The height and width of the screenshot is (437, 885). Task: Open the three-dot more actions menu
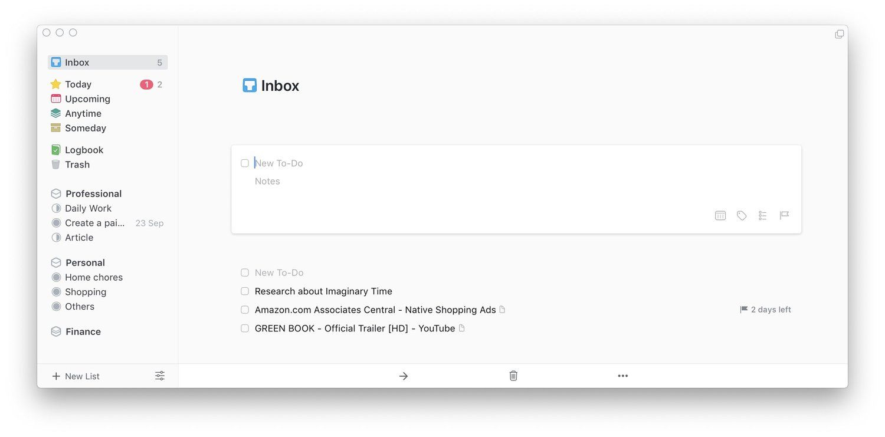click(623, 376)
